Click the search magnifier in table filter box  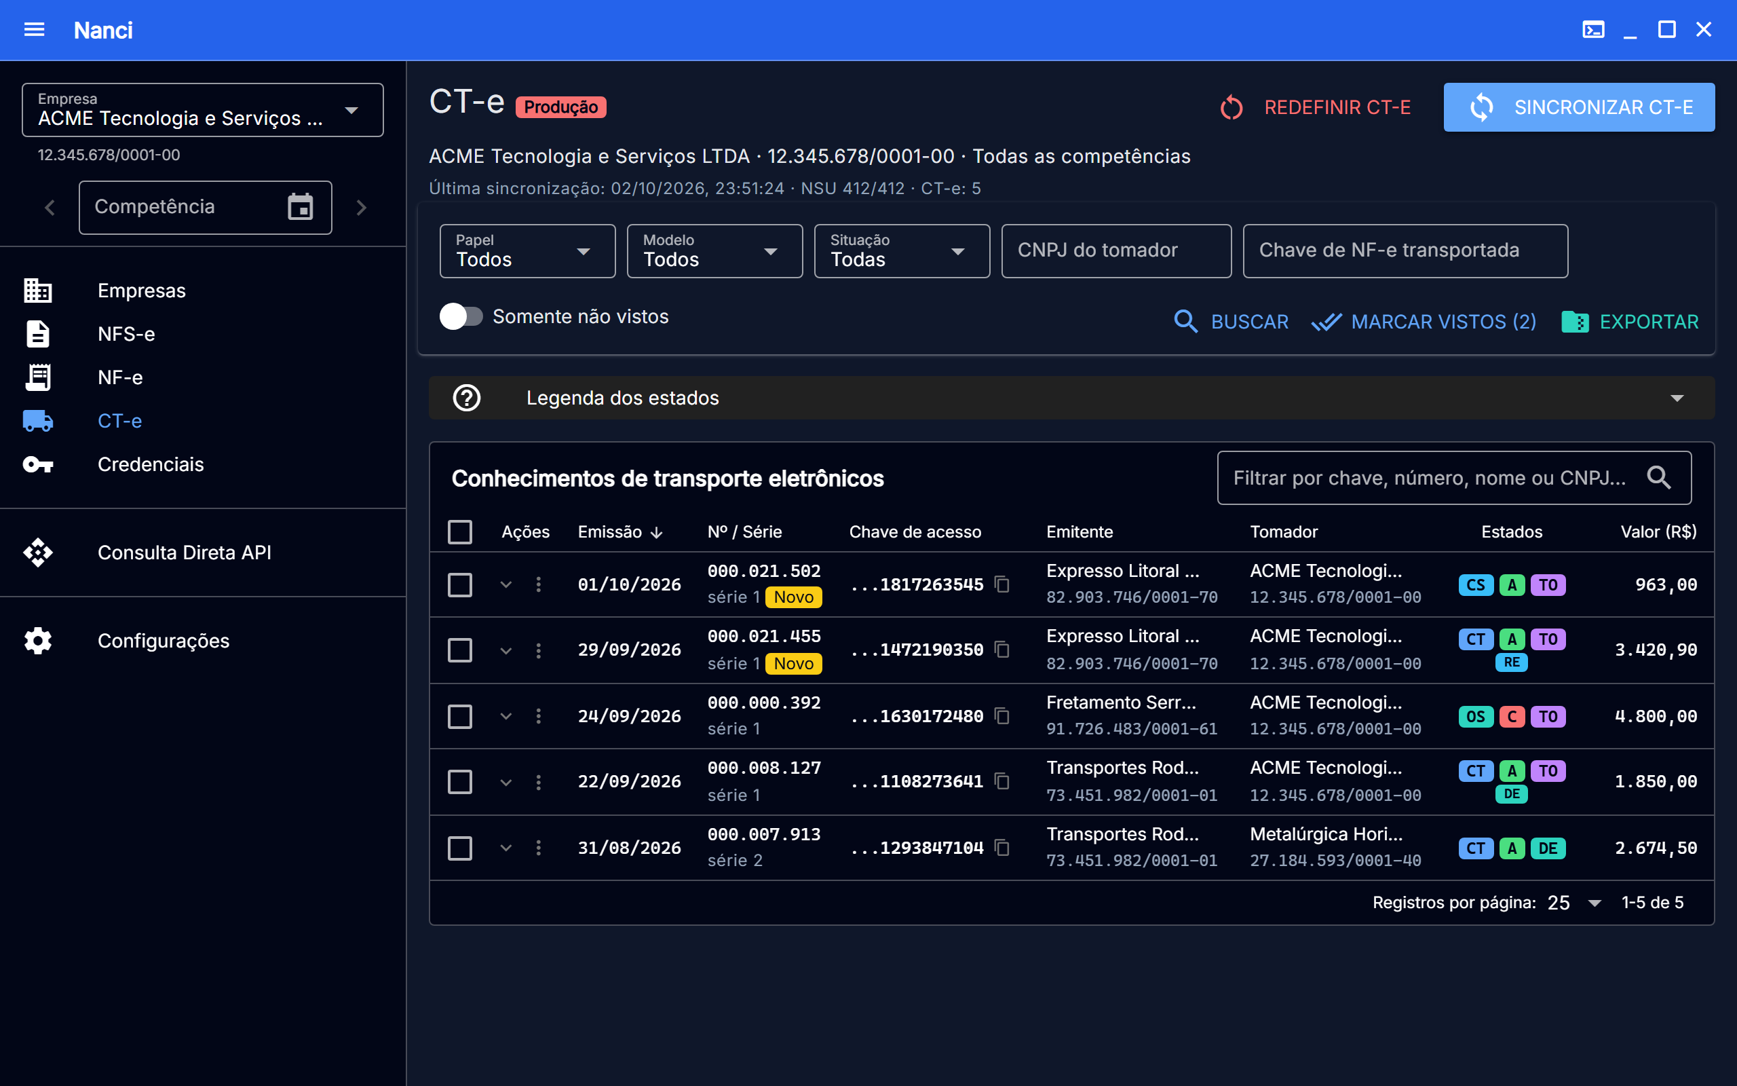1659,478
